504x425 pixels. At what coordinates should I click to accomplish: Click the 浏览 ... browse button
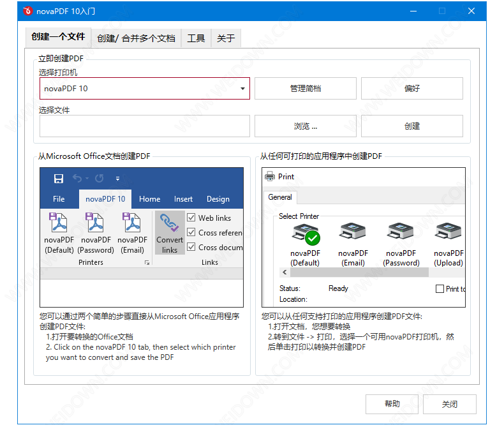[x=306, y=126]
